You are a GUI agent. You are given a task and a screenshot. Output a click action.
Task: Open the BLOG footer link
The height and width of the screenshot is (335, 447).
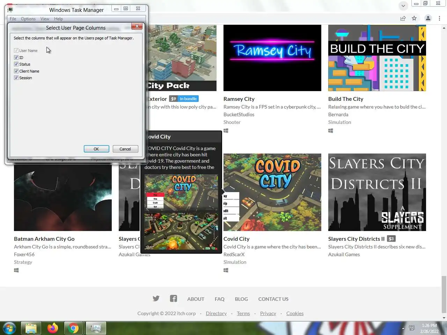(241, 299)
